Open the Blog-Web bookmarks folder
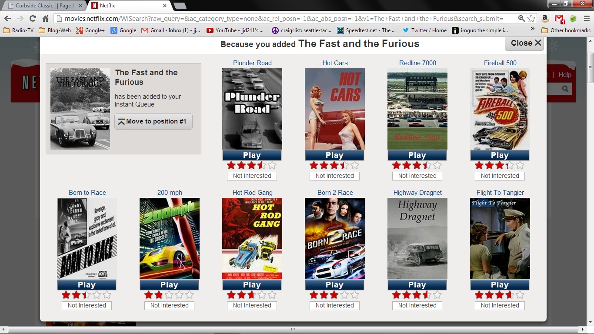The height and width of the screenshot is (334, 594). 55,30
